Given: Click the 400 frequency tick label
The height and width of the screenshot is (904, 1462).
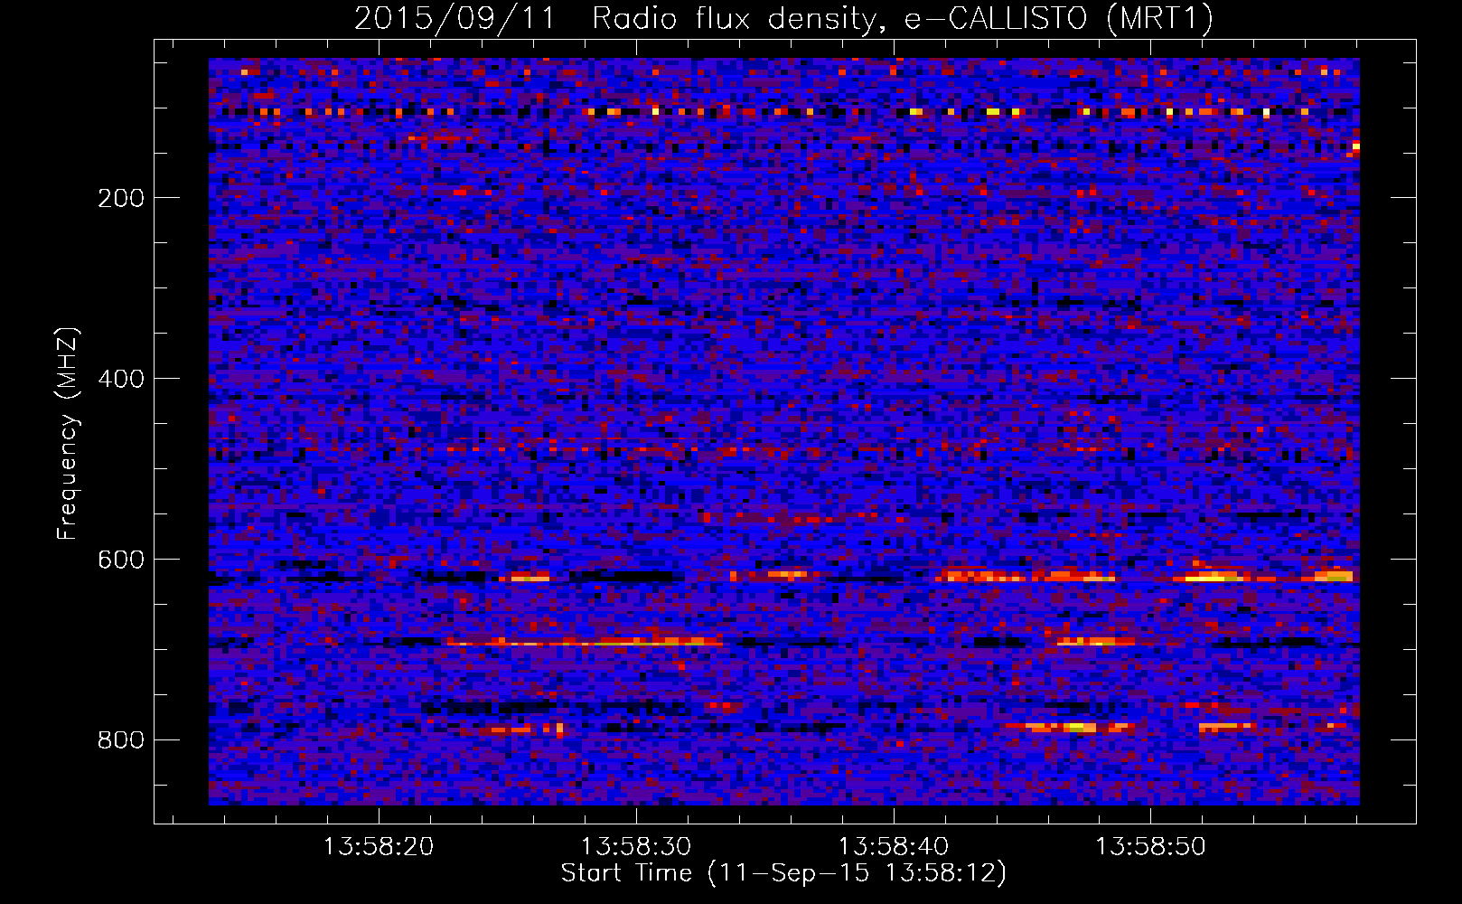Looking at the screenshot, I should tap(121, 379).
